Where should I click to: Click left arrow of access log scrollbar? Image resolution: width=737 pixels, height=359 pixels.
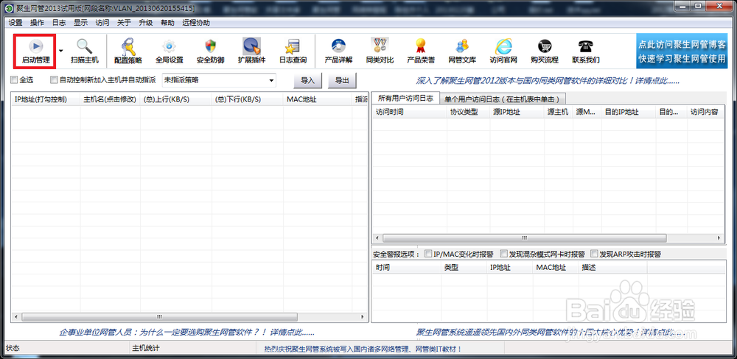(x=377, y=238)
